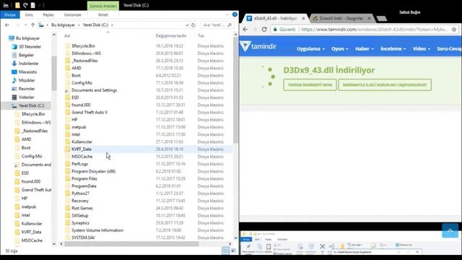Click Tekrar İndirmeyi Dene button

(x=310, y=85)
